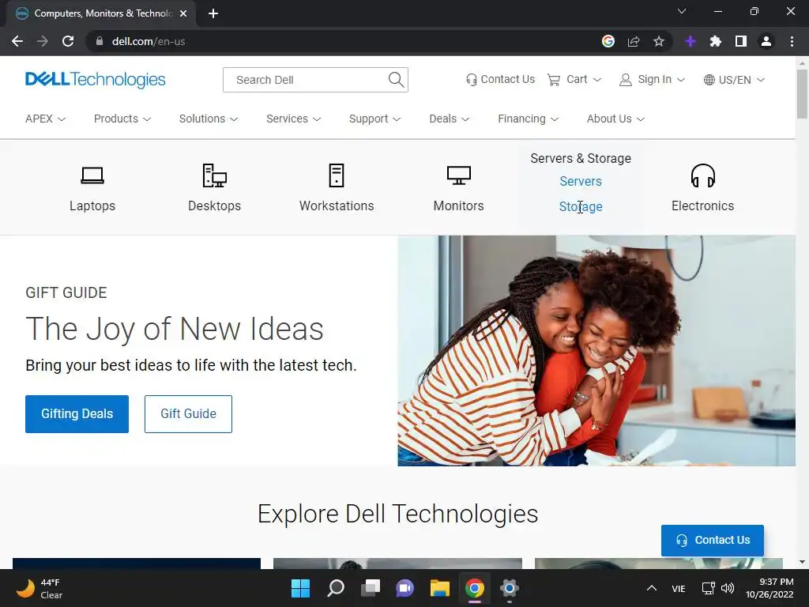Open the weather widget showing 44°F
Image resolution: width=809 pixels, height=607 pixels.
[x=40, y=588]
